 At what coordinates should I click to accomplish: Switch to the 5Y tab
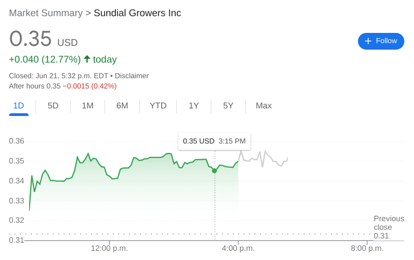pyautogui.click(x=228, y=106)
